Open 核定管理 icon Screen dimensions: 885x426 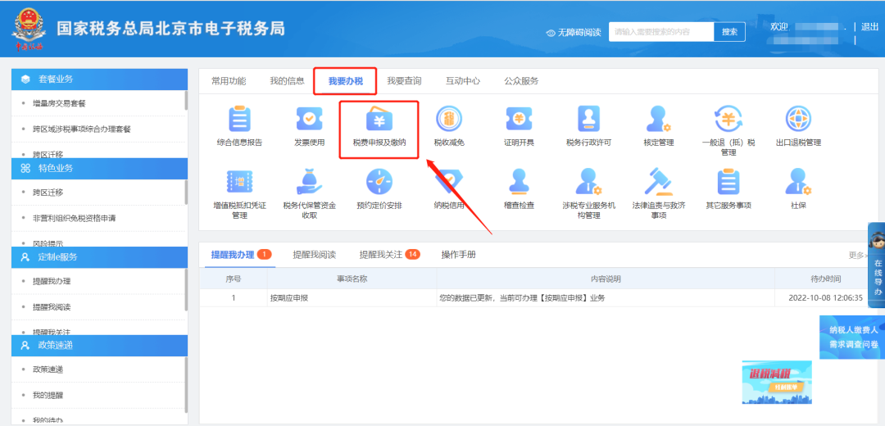(659, 119)
